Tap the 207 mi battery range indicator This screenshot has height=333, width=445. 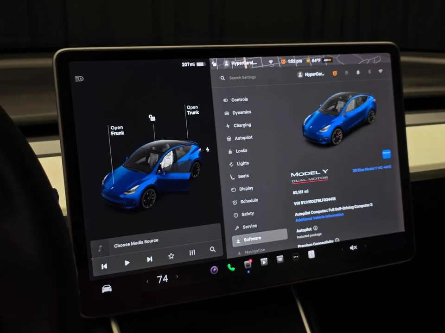pos(193,64)
